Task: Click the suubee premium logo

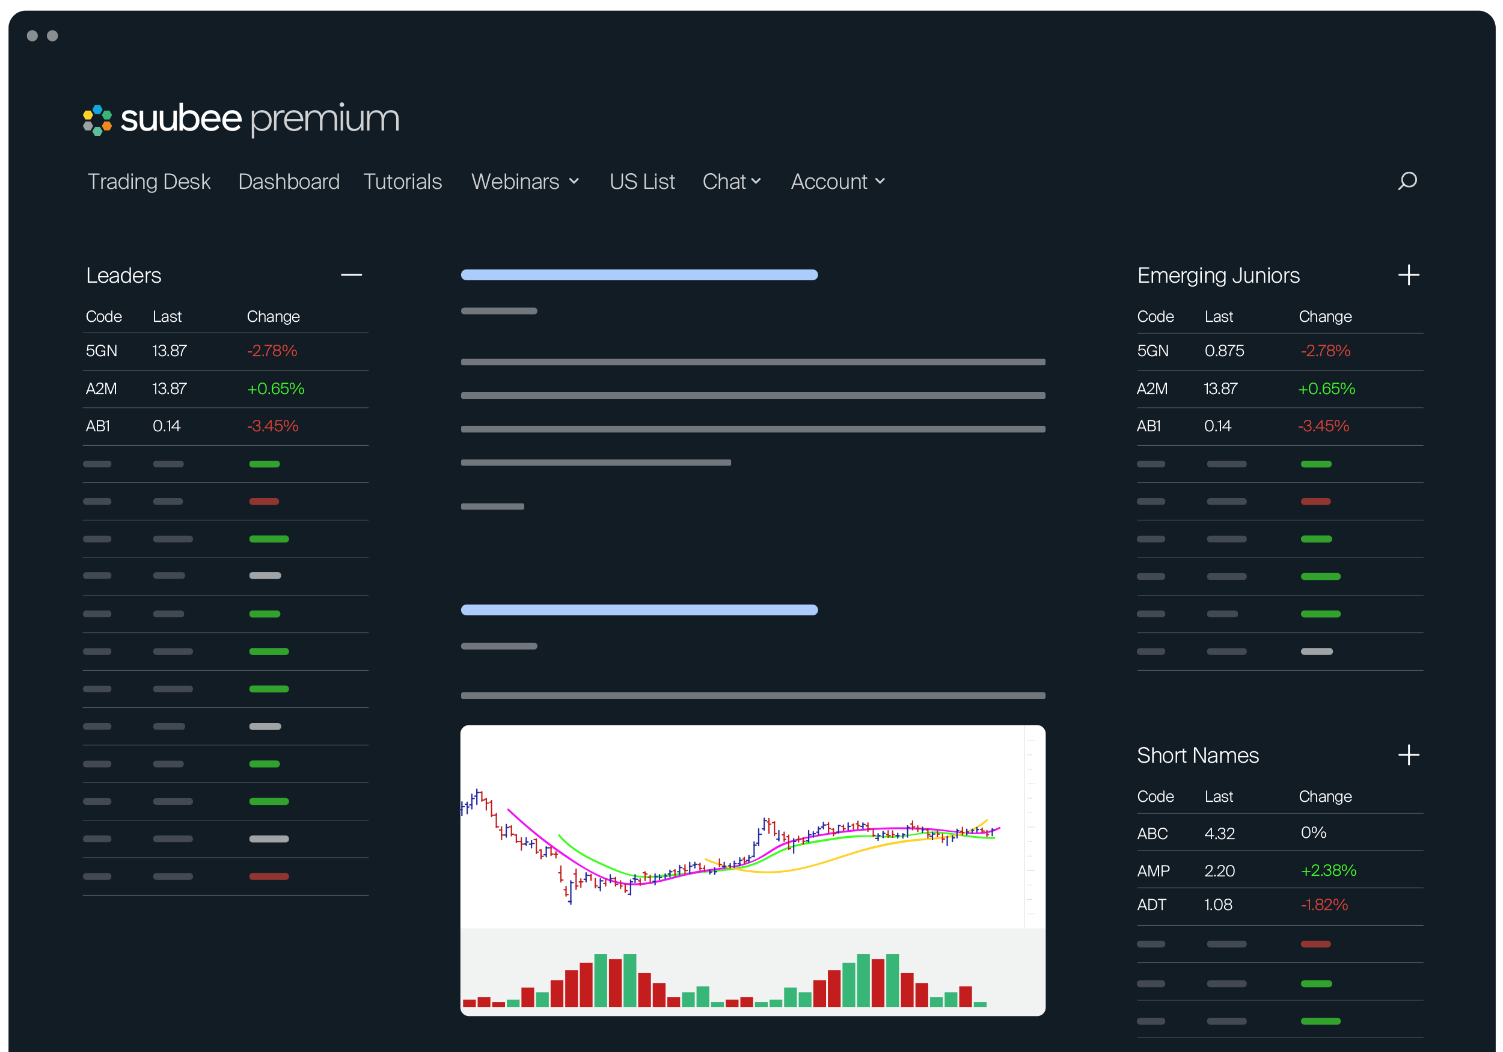Action: pos(241,119)
